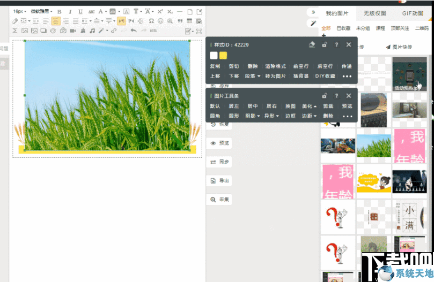Image resolution: width=434 pixels, height=282 pixels.
Task: Click 圆角 rounded corner button
Action: pyautogui.click(x=215, y=116)
